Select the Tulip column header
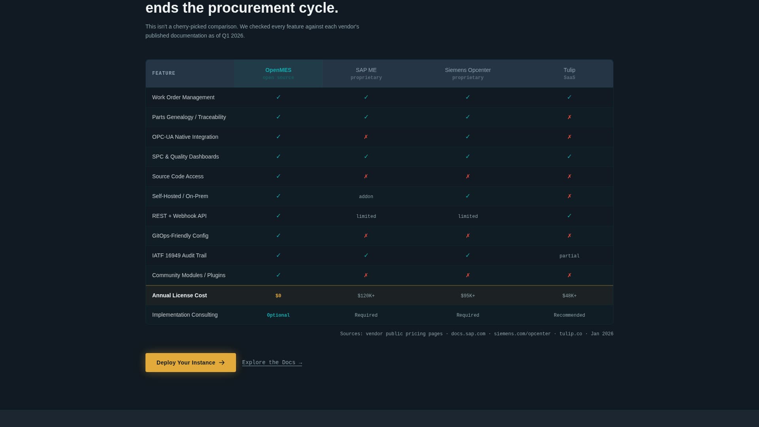Screen dimensions: 759x427 coord(569,74)
